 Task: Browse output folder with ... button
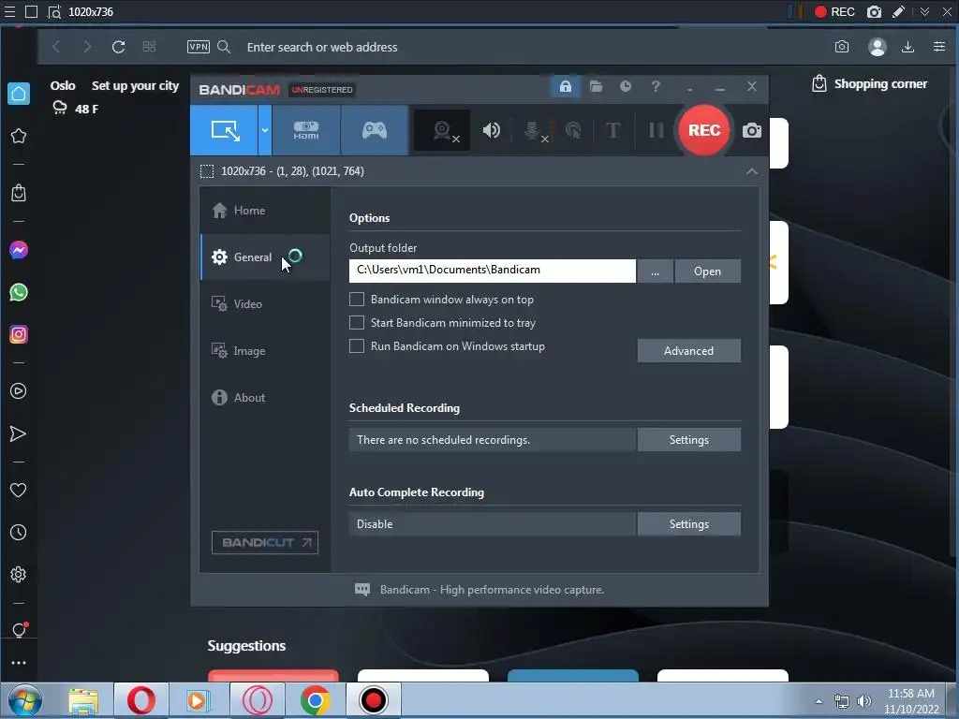(x=655, y=271)
